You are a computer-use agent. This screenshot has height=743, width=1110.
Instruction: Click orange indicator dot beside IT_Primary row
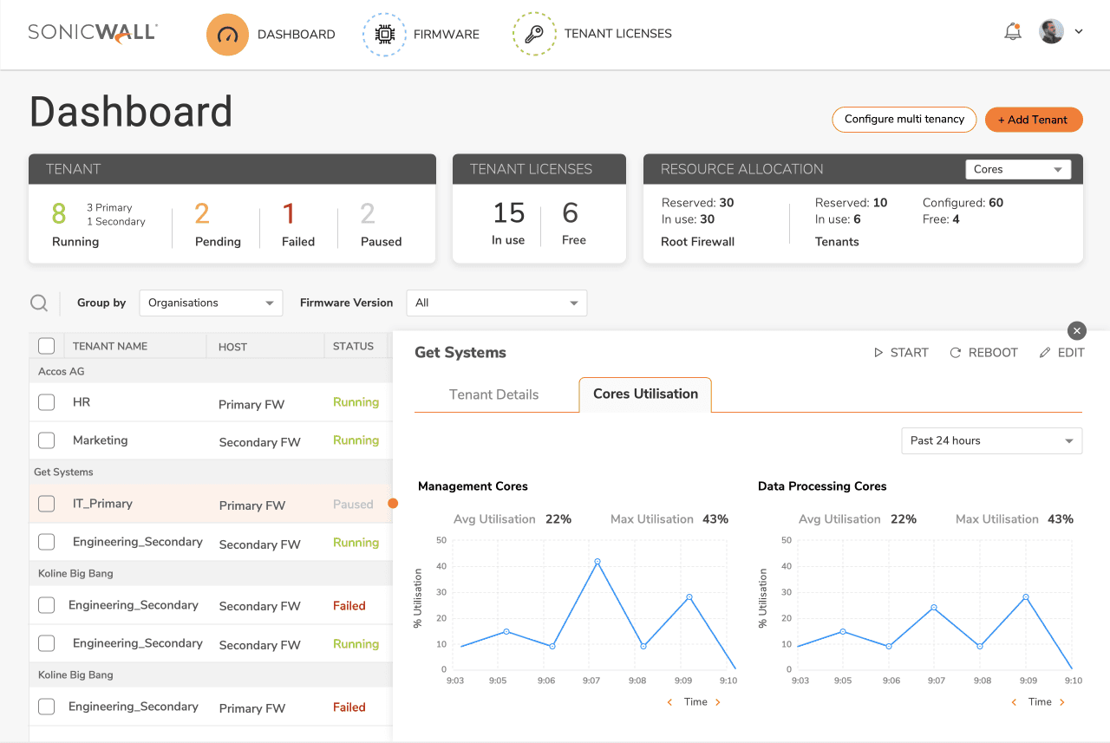[393, 504]
